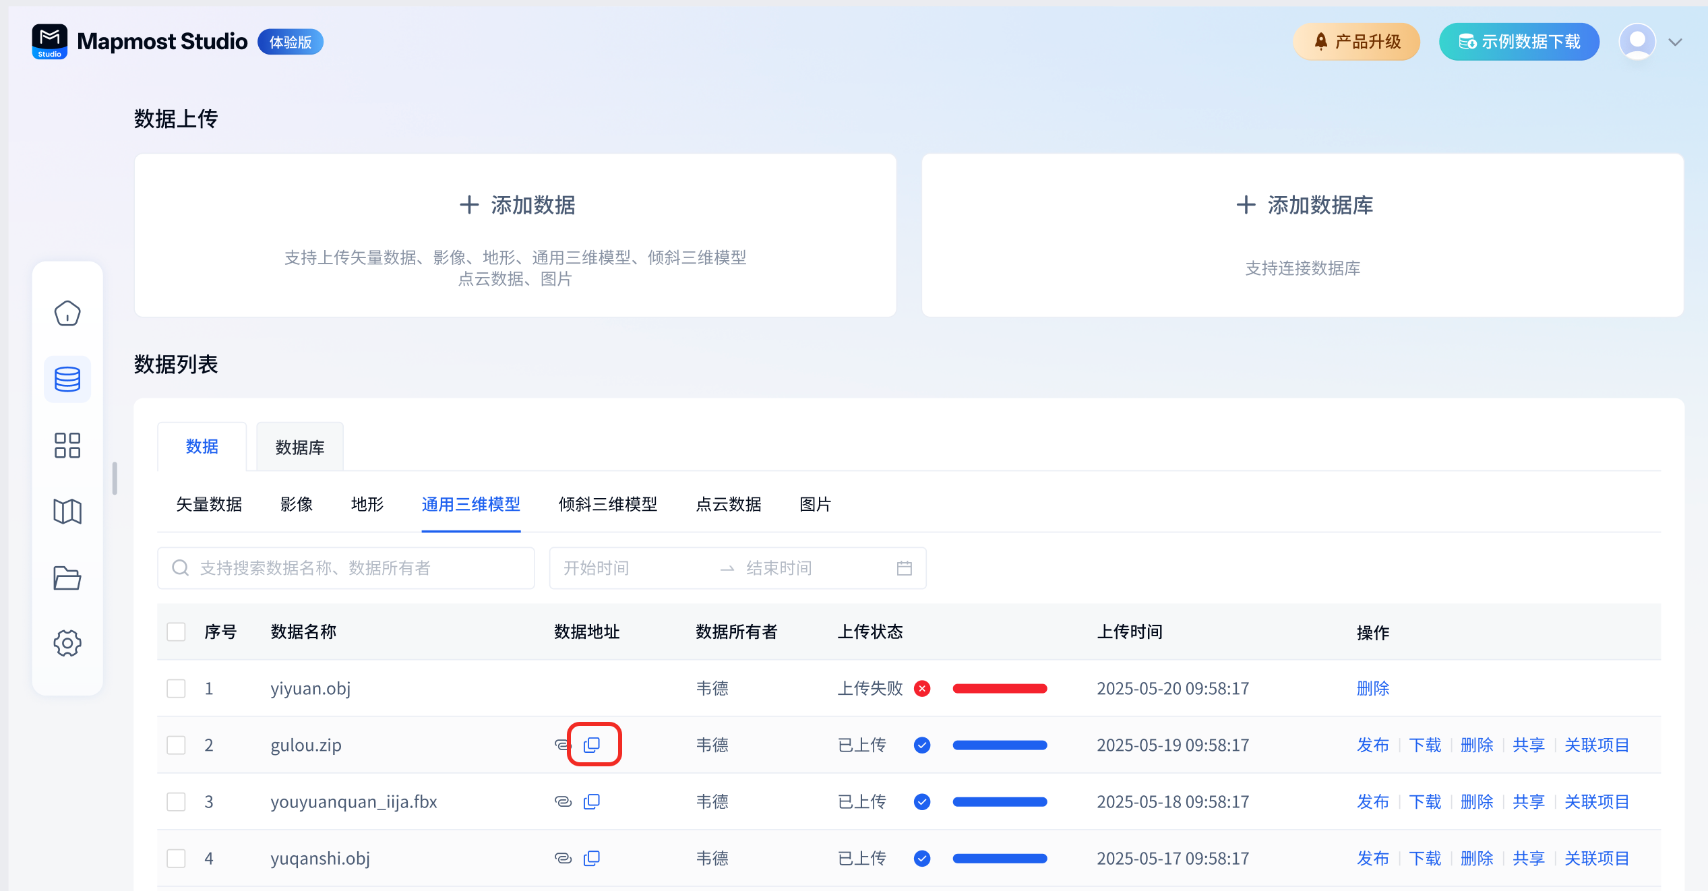
Task: Switch to 倾斜三维模型 sub-tab
Action: click(607, 504)
